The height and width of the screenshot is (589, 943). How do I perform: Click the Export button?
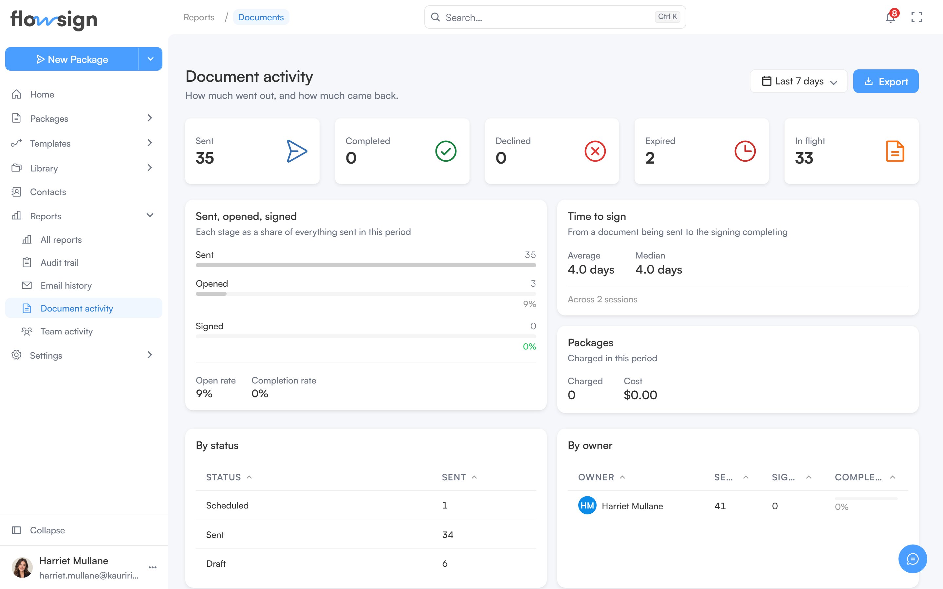click(886, 81)
